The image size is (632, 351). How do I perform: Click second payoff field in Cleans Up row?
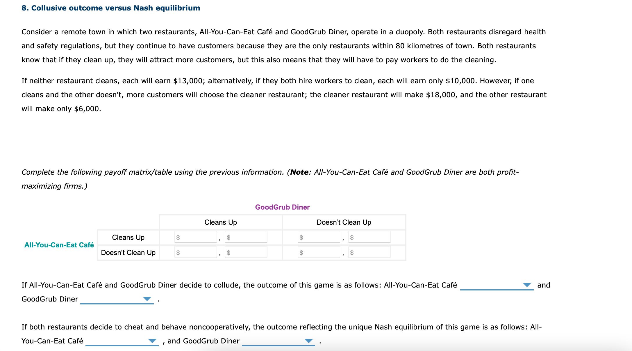click(246, 237)
